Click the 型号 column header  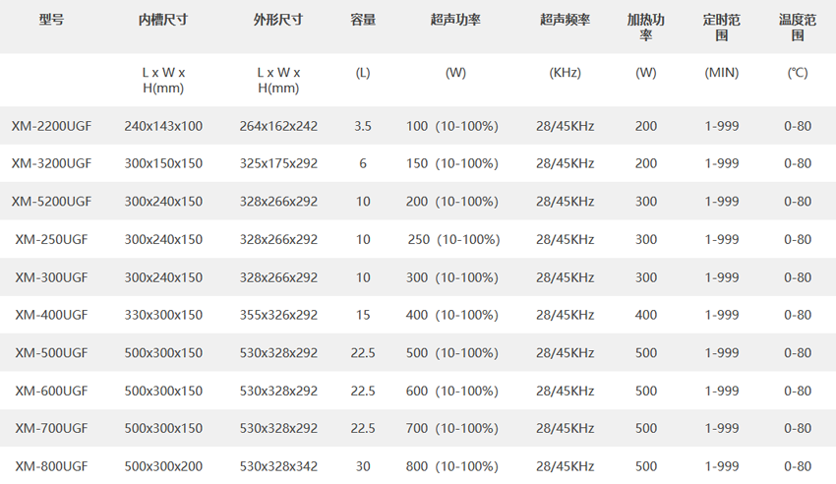(x=51, y=20)
